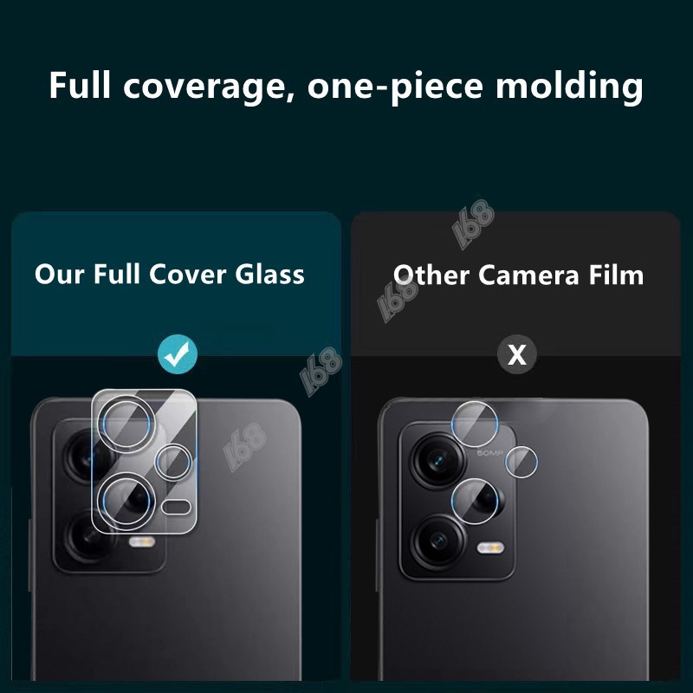Click the small floating film circle outside module

click(x=521, y=462)
